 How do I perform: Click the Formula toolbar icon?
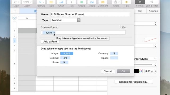click(41, 2)
